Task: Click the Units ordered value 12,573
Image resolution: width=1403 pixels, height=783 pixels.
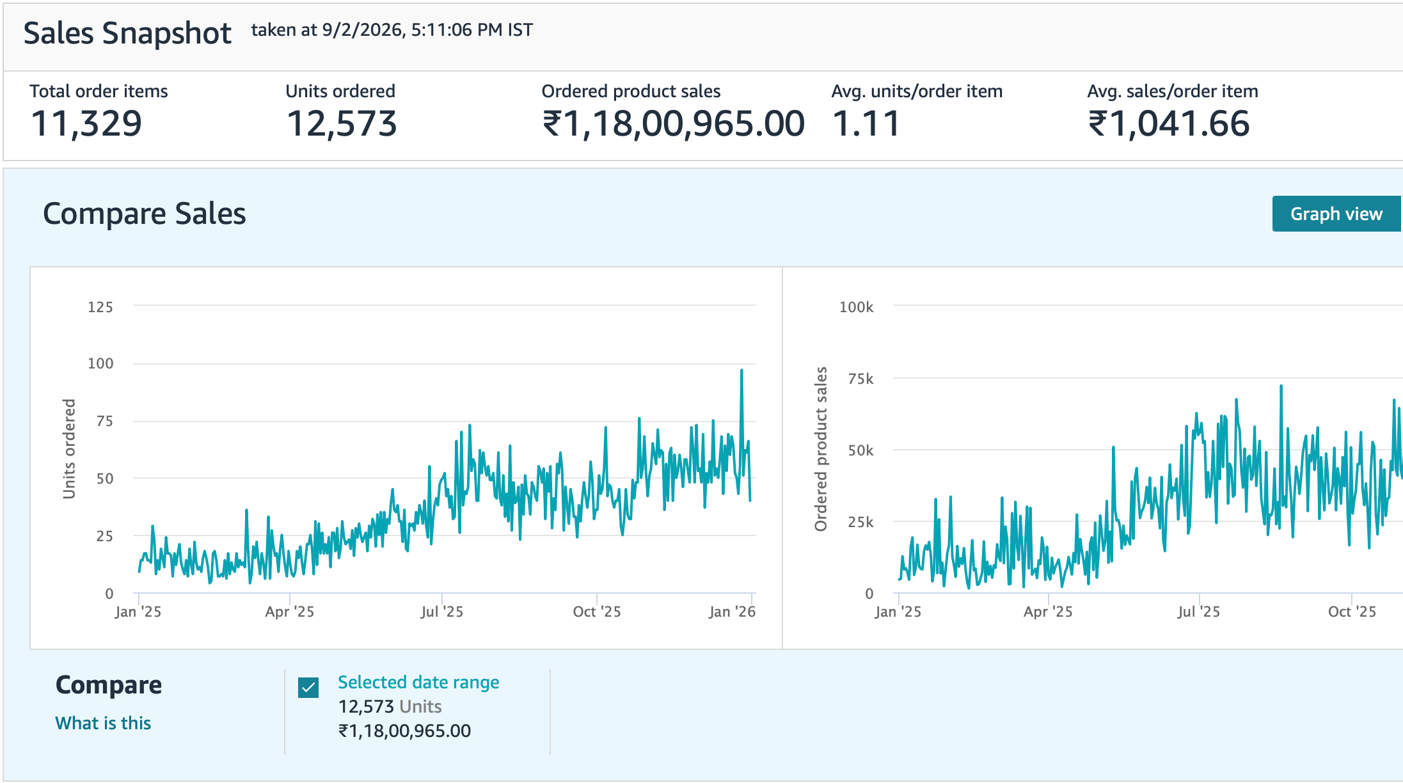Action: [342, 123]
